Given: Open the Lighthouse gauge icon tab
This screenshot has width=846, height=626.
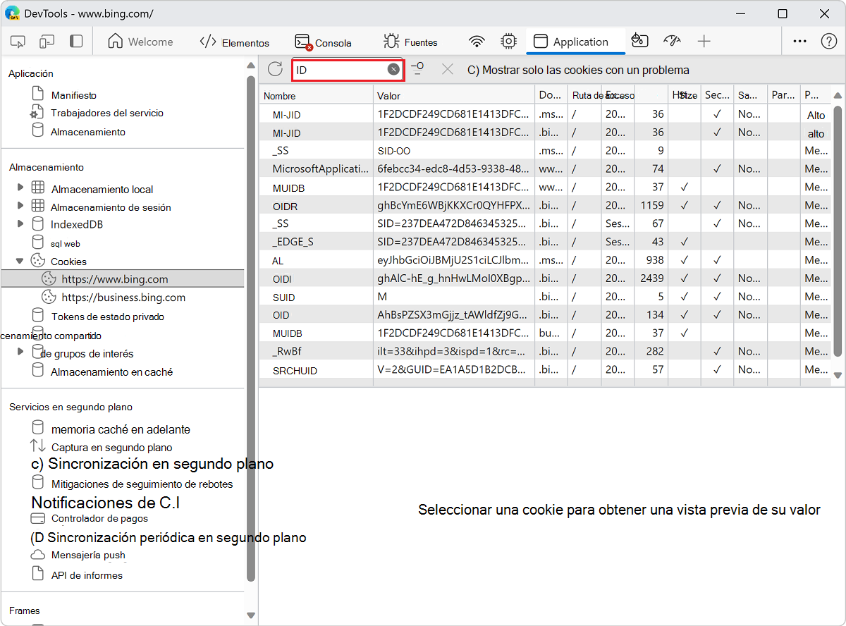Looking at the screenshot, I should 672,41.
